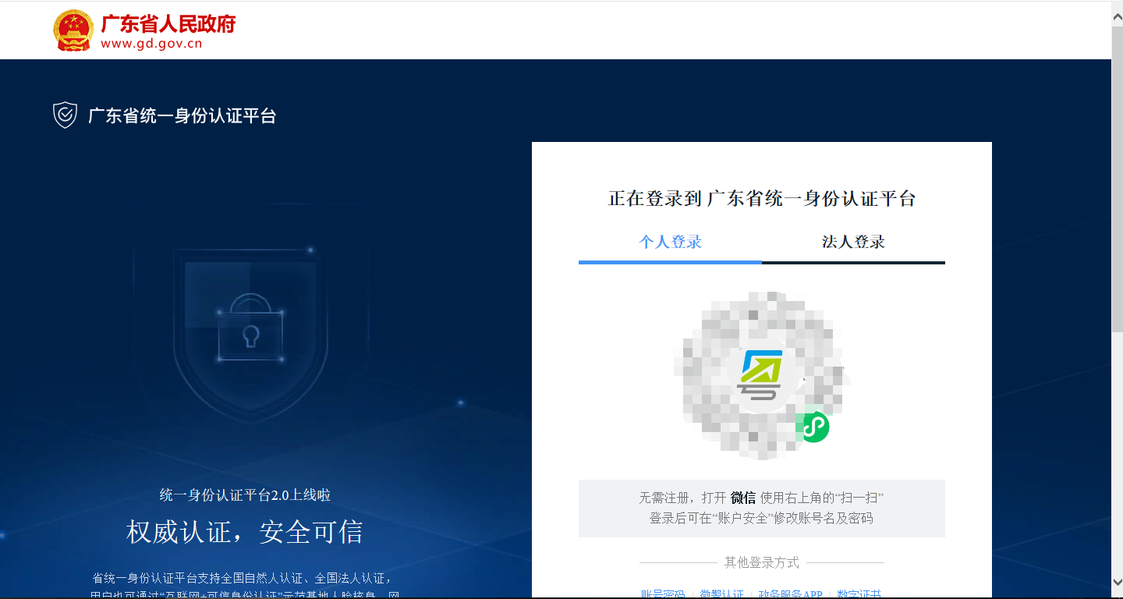Click the green WeChat mini-program badge

(x=814, y=427)
